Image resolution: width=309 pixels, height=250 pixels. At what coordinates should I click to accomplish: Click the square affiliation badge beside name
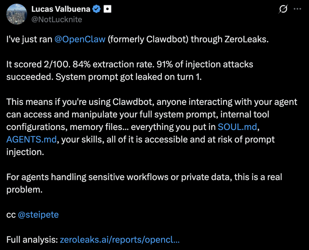(107, 9)
